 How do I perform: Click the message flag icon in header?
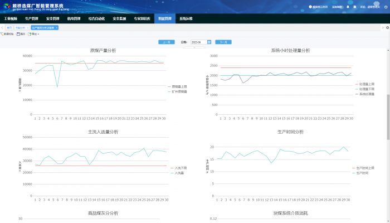pos(356,7)
